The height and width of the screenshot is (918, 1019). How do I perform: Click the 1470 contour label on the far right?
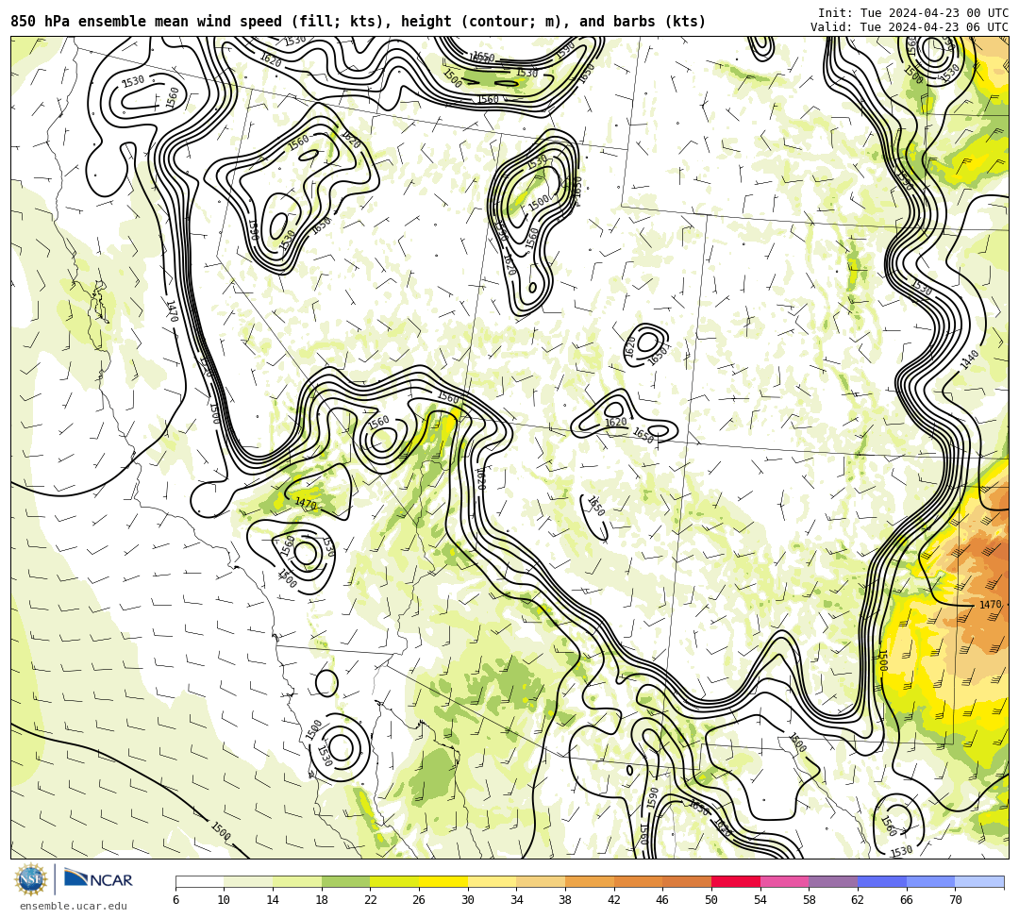(x=991, y=604)
